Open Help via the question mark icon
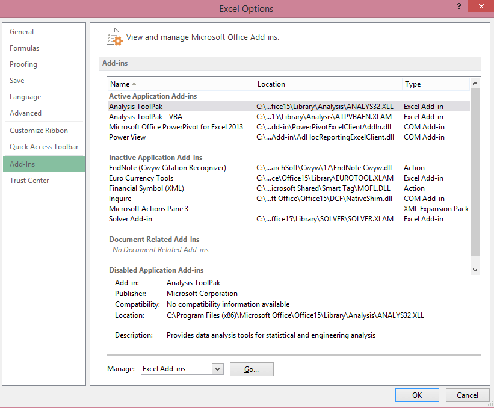Screen dimensions: 494x408 pos(458,7)
